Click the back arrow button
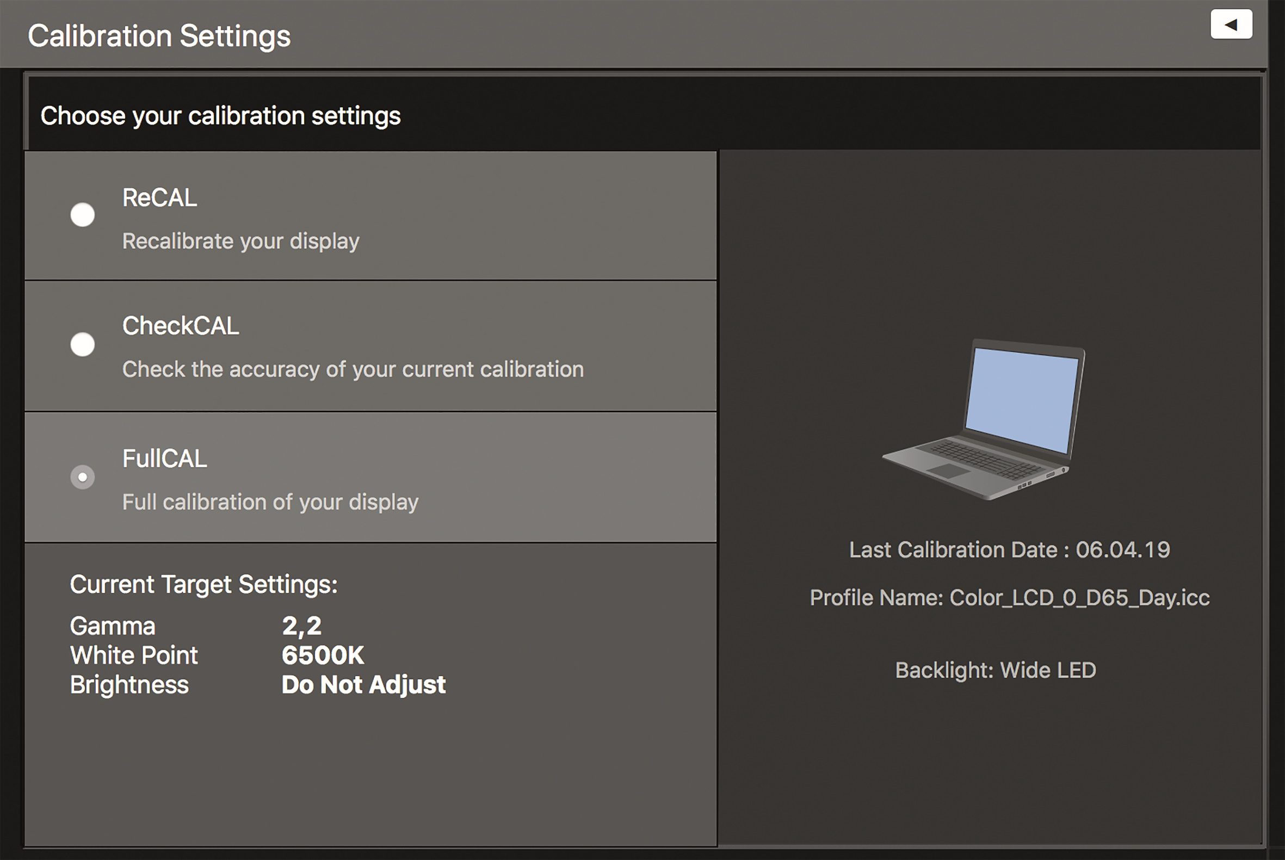 coord(1231,24)
